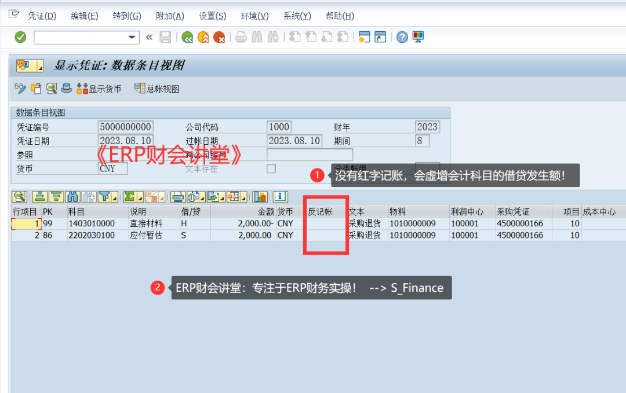Open the Total sum dropdown arrow
626x393 pixels.
pos(139,197)
